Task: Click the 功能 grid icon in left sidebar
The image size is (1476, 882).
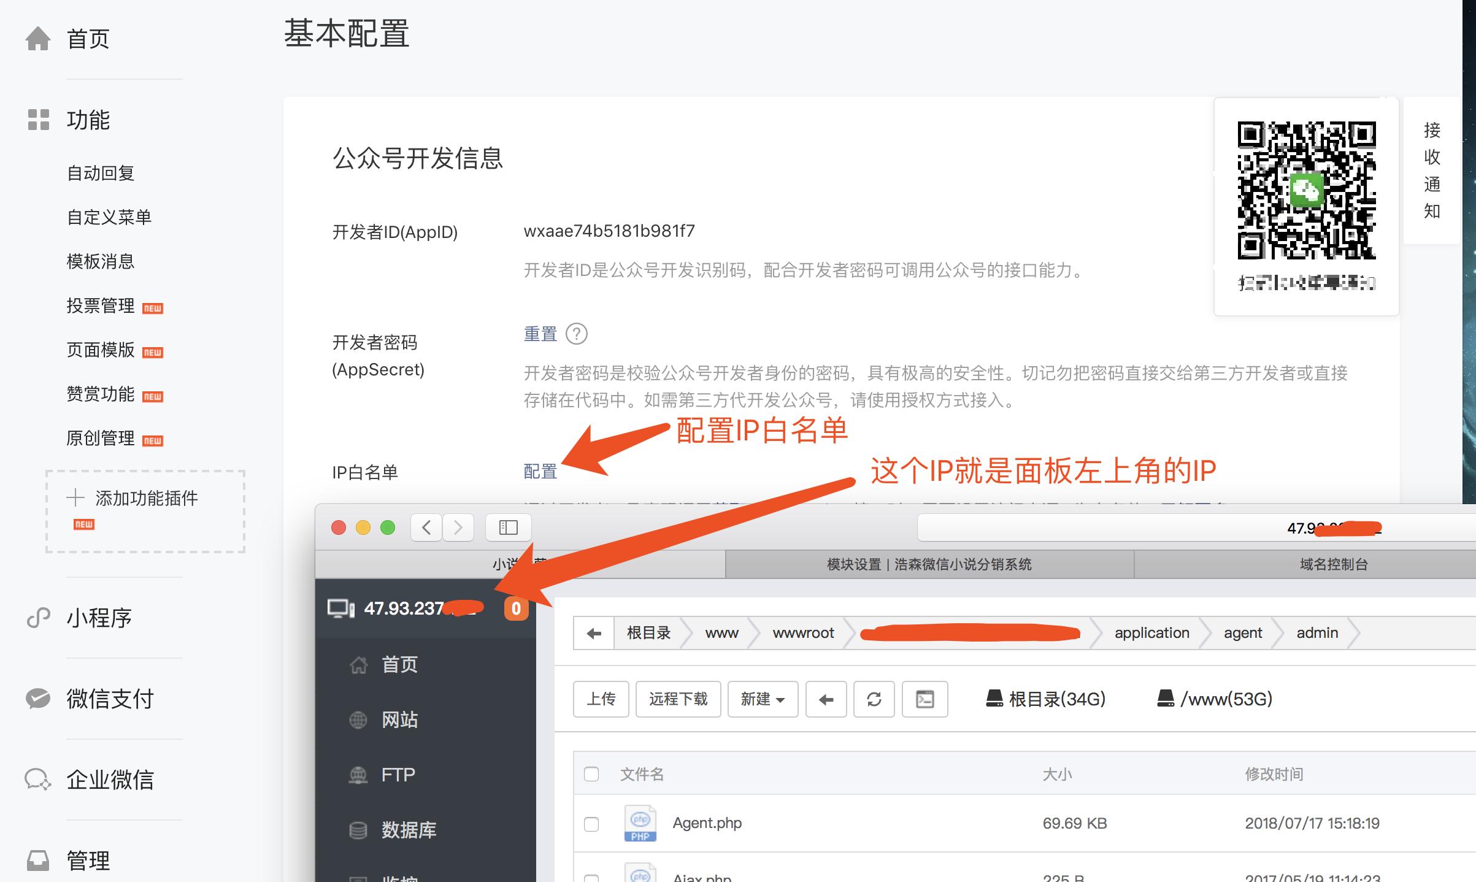Action: (39, 120)
